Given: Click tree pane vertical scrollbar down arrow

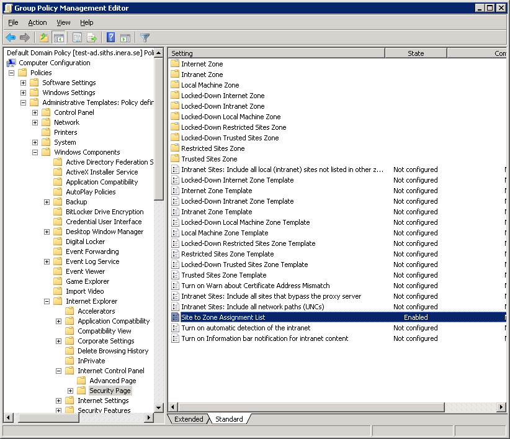Looking at the screenshot, I should [x=158, y=407].
